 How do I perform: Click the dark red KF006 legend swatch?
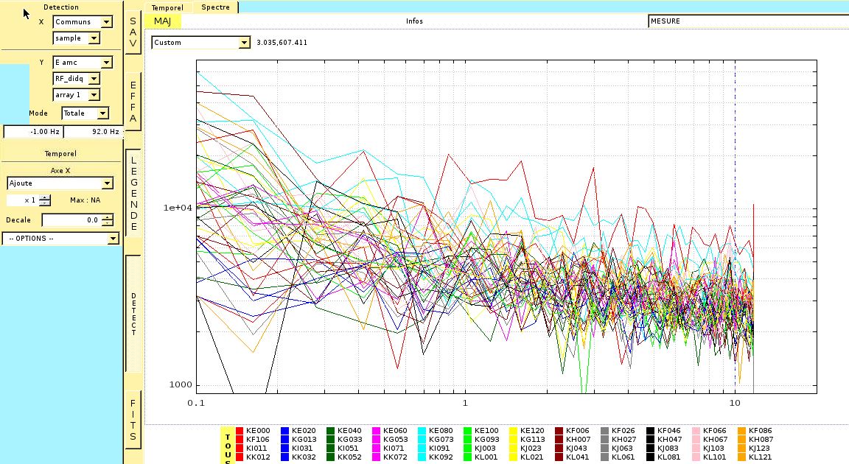pos(559,431)
